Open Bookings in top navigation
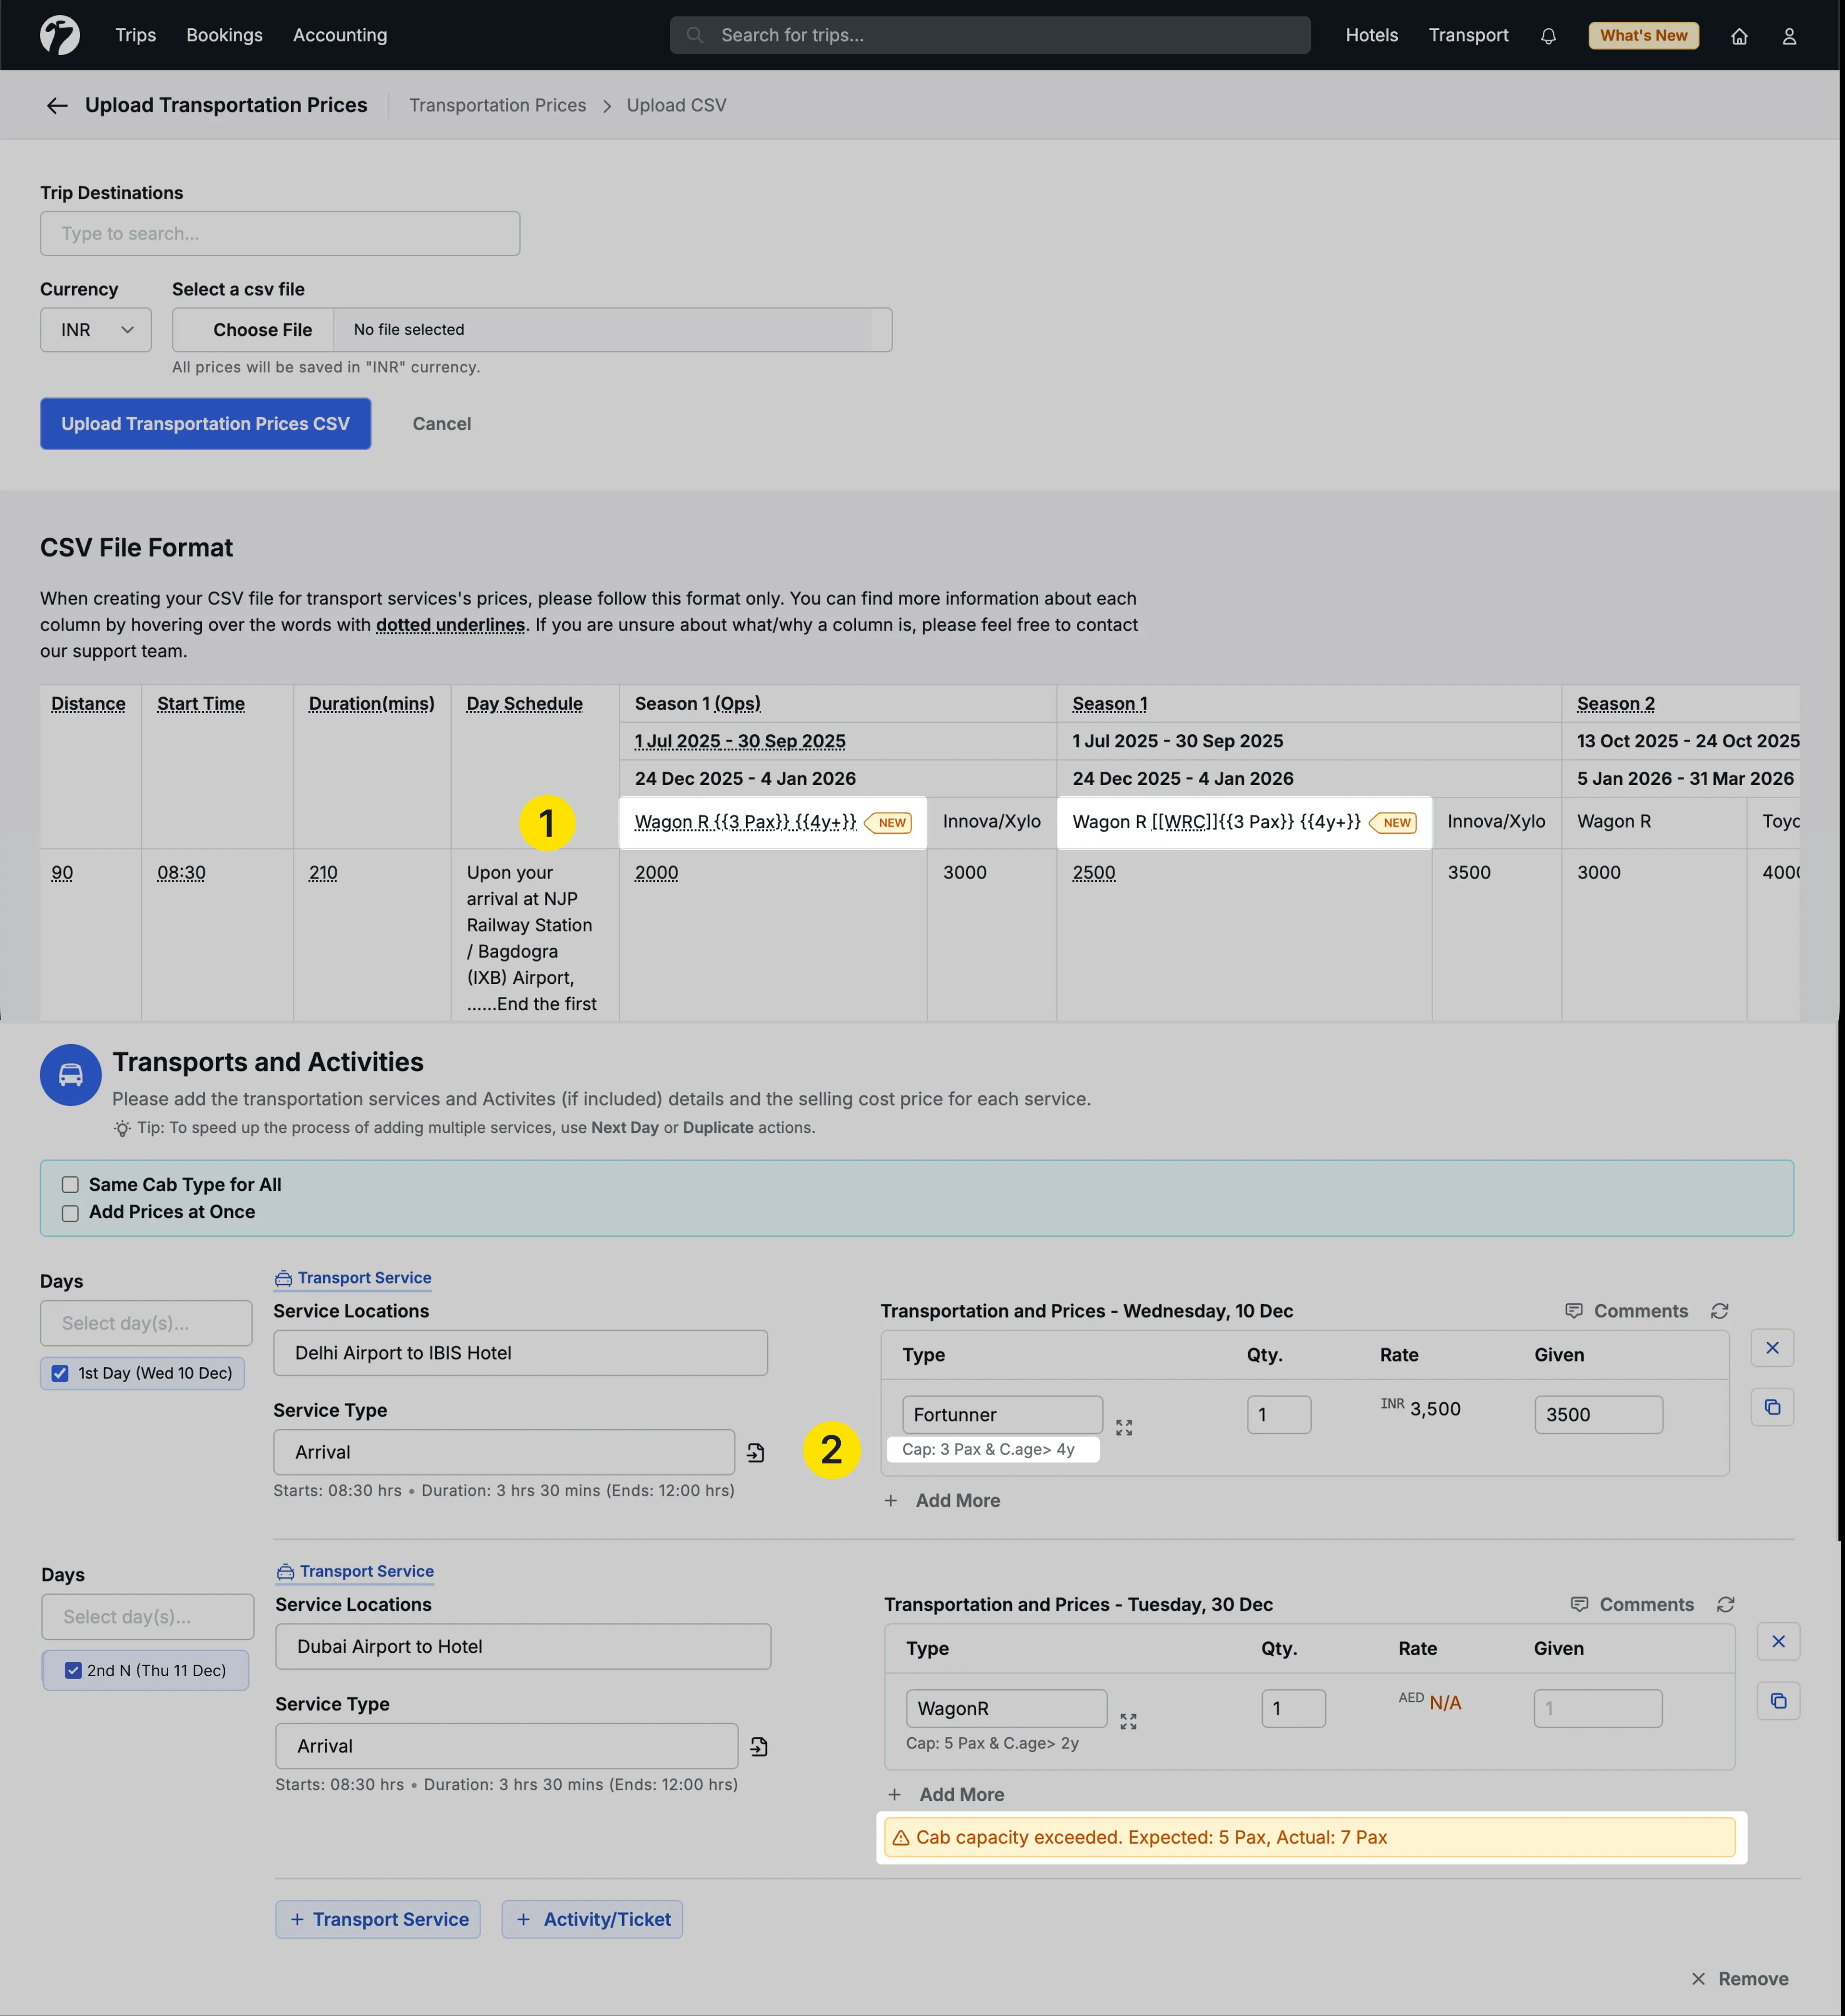The height and width of the screenshot is (2016, 1845). (x=224, y=36)
